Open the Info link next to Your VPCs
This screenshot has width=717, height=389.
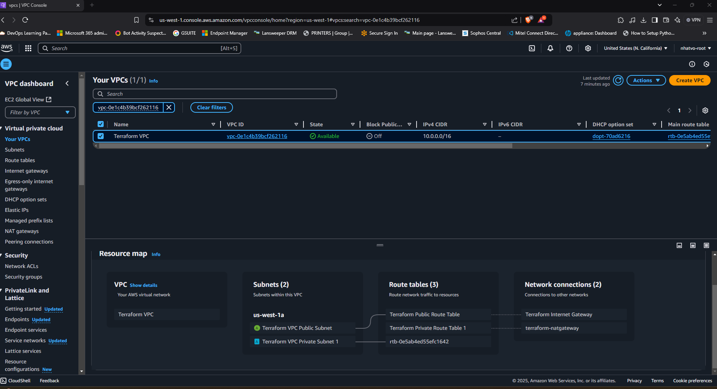[x=153, y=81]
